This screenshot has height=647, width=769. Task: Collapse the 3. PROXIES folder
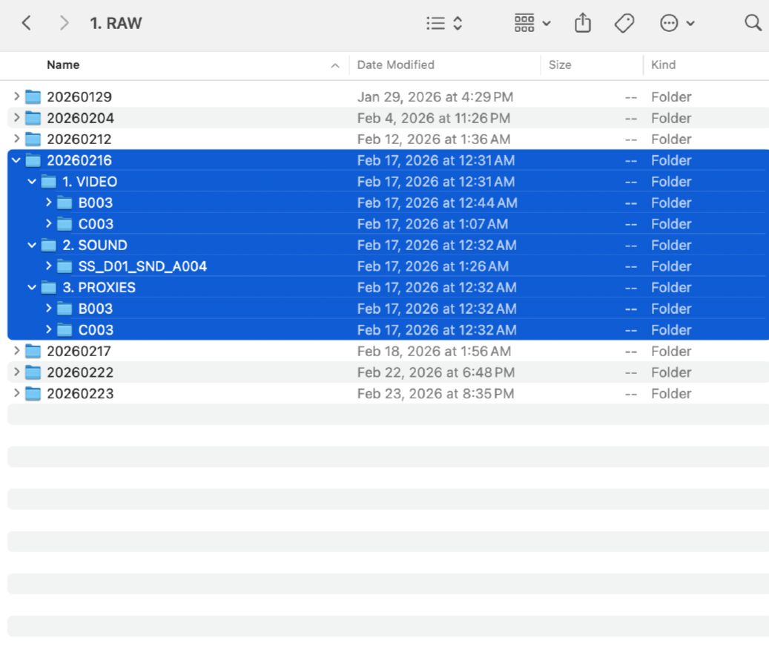(32, 287)
